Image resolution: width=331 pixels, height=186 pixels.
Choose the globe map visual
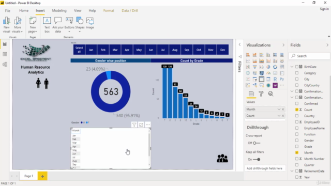click(248, 73)
